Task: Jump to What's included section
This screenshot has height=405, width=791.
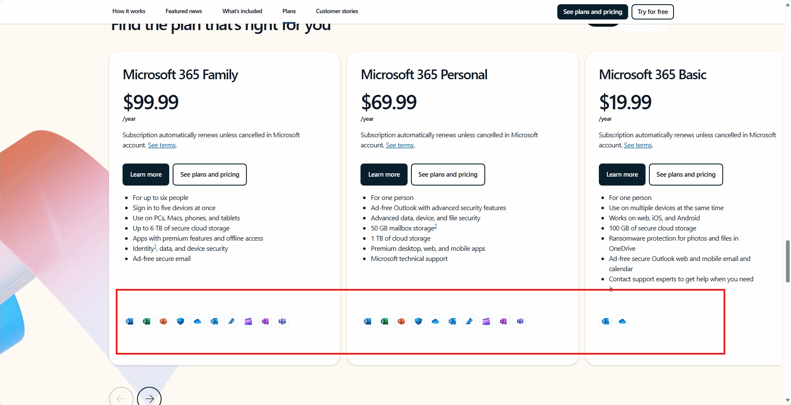Action: [x=242, y=11]
